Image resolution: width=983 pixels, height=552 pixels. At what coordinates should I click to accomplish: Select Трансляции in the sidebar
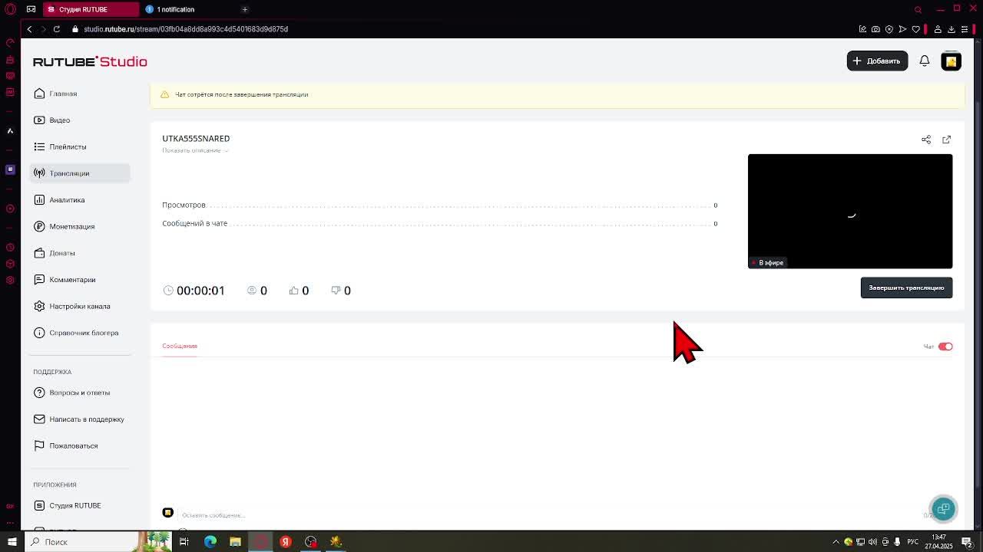[80, 173]
